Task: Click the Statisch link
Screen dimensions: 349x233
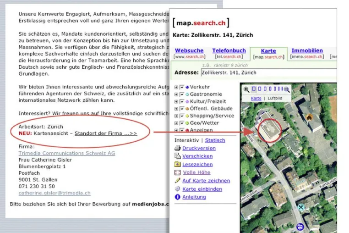Action: (215, 140)
